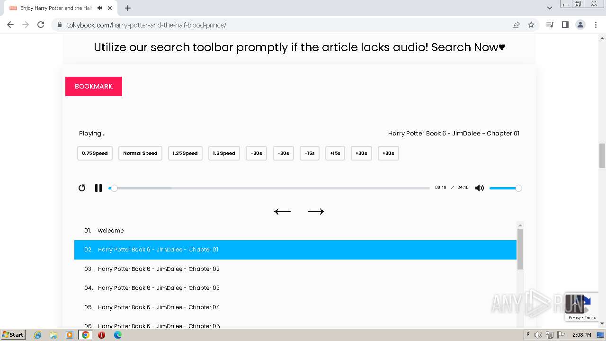Select playlist item Chapter 01

[295, 250]
